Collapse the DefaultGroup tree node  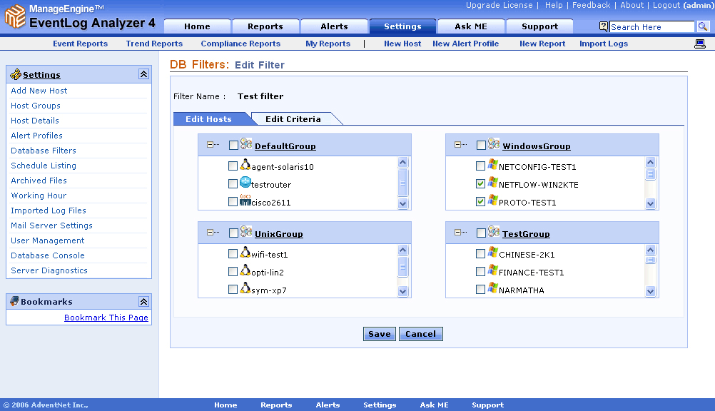pyautogui.click(x=210, y=145)
